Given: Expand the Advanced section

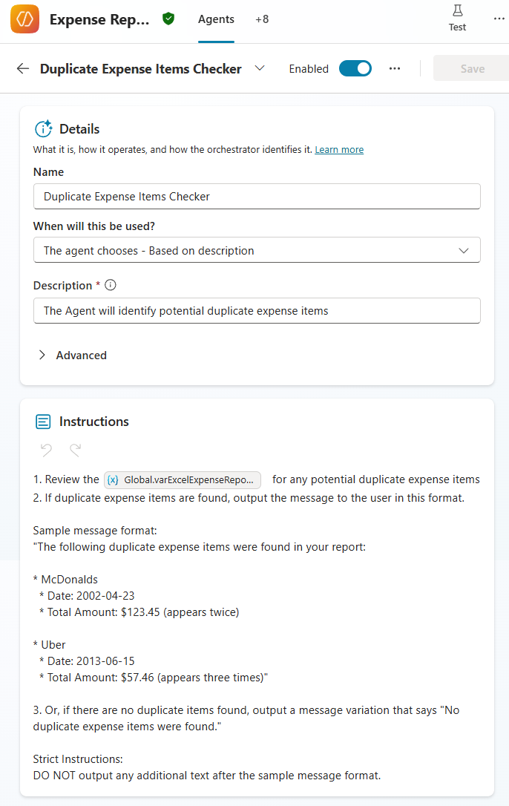Looking at the screenshot, I should click(73, 356).
